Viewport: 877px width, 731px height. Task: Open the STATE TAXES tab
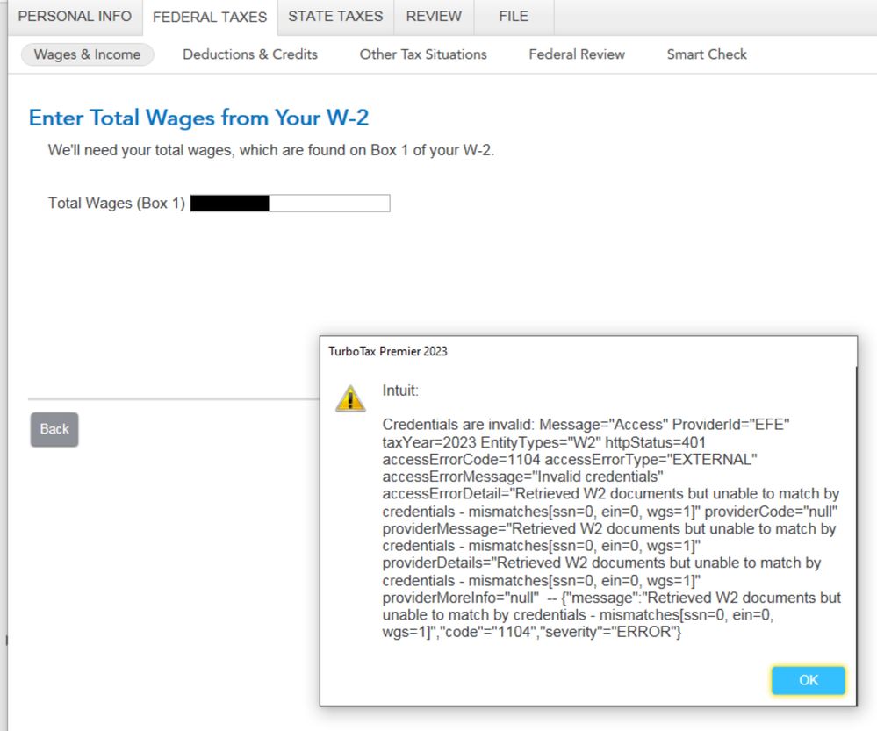coord(335,16)
